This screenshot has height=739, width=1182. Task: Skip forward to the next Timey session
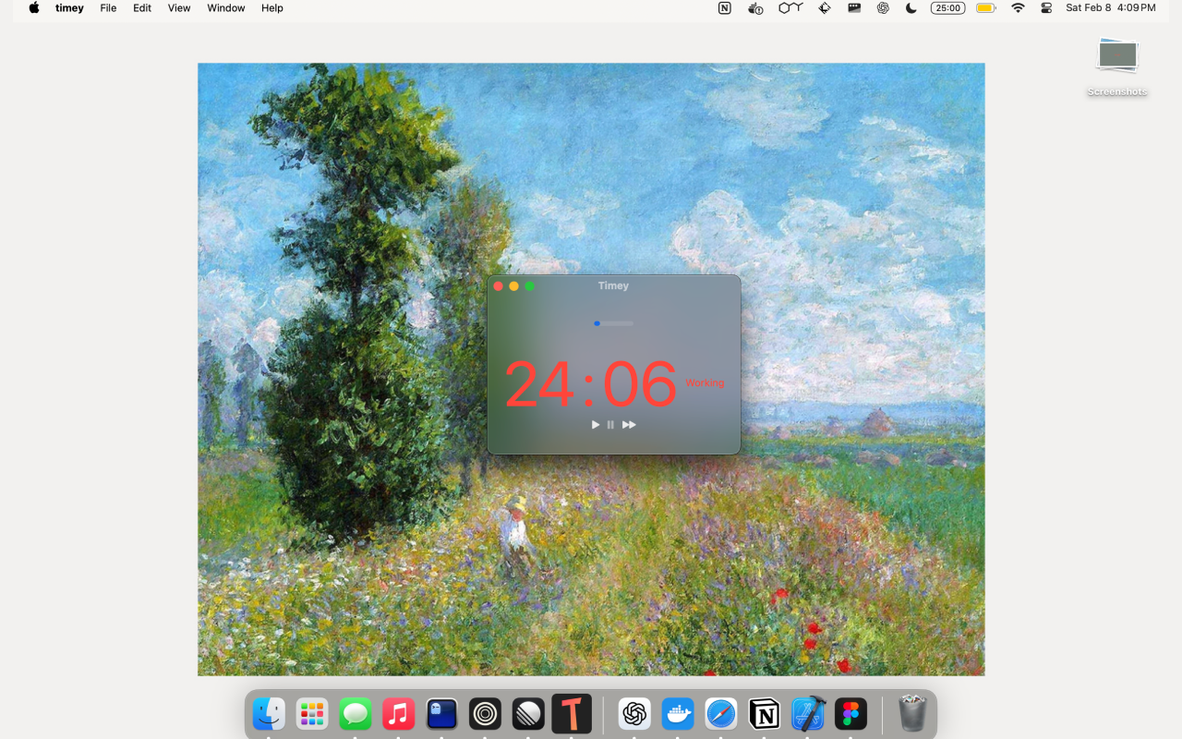tap(629, 425)
